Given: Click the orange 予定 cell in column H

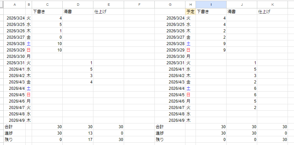Looking at the screenshot, I should (x=190, y=11).
